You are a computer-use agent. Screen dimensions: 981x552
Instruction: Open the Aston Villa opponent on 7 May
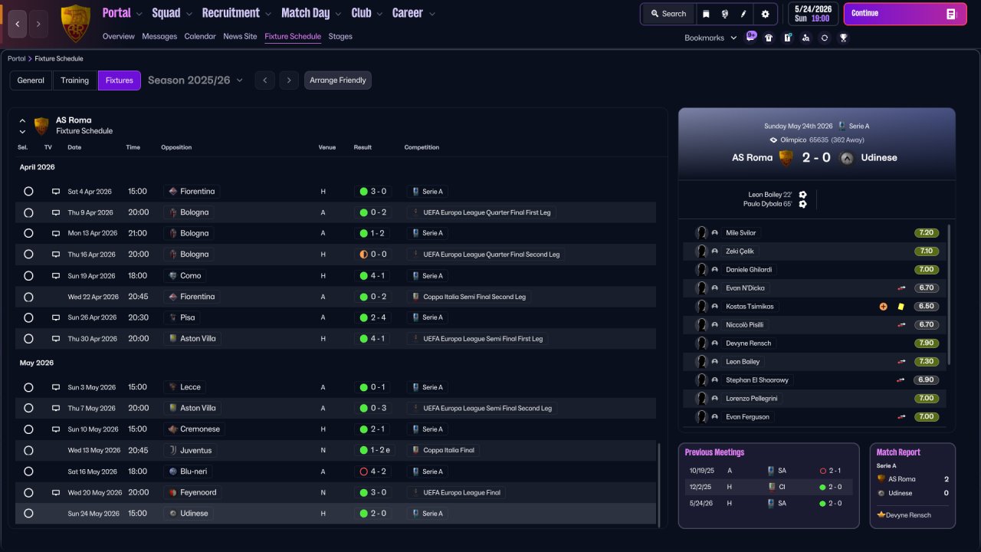point(198,409)
